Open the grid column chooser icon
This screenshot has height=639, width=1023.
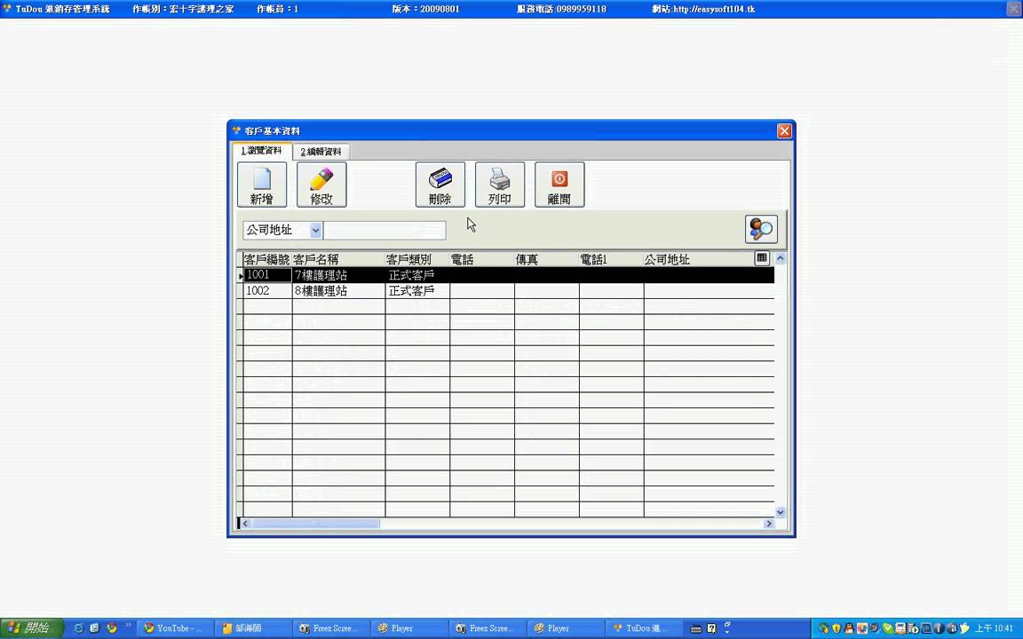(761, 258)
